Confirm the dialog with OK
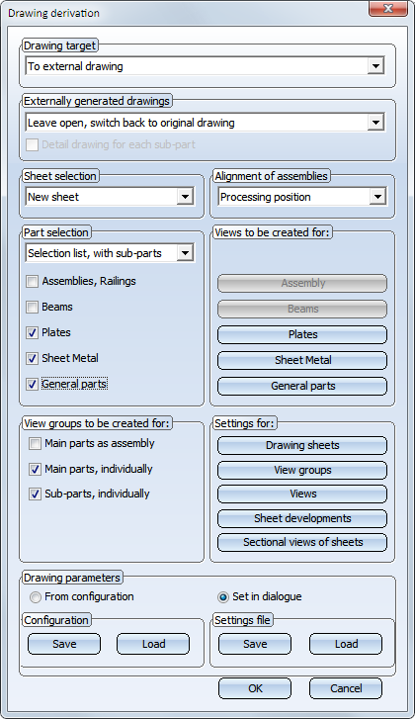The width and height of the screenshot is (415, 719). tap(255, 688)
